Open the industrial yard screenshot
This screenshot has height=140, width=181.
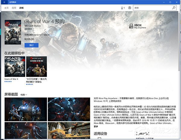pyautogui.click(x=69, y=131)
